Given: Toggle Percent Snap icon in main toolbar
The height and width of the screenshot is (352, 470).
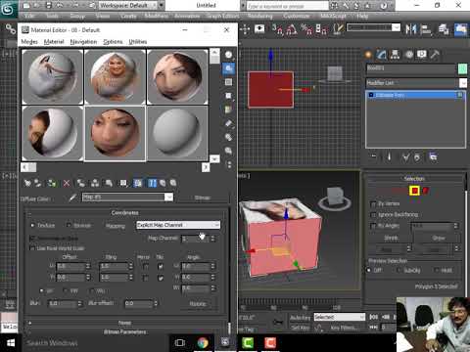Looking at the screenshot, I should click(x=306, y=29).
